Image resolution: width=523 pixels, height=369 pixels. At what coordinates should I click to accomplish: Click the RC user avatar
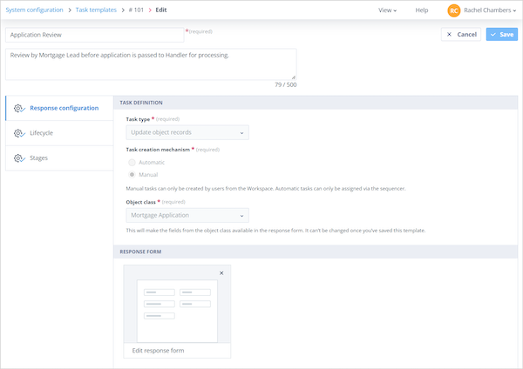point(453,10)
